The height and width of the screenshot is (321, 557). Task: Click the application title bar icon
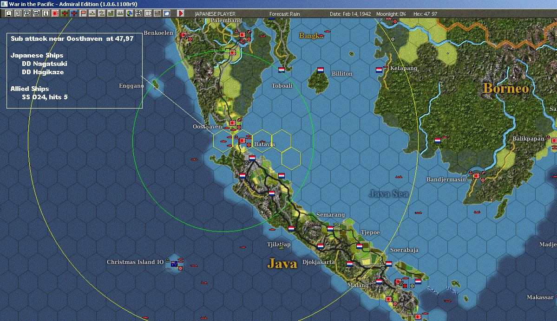click(x=4, y=4)
